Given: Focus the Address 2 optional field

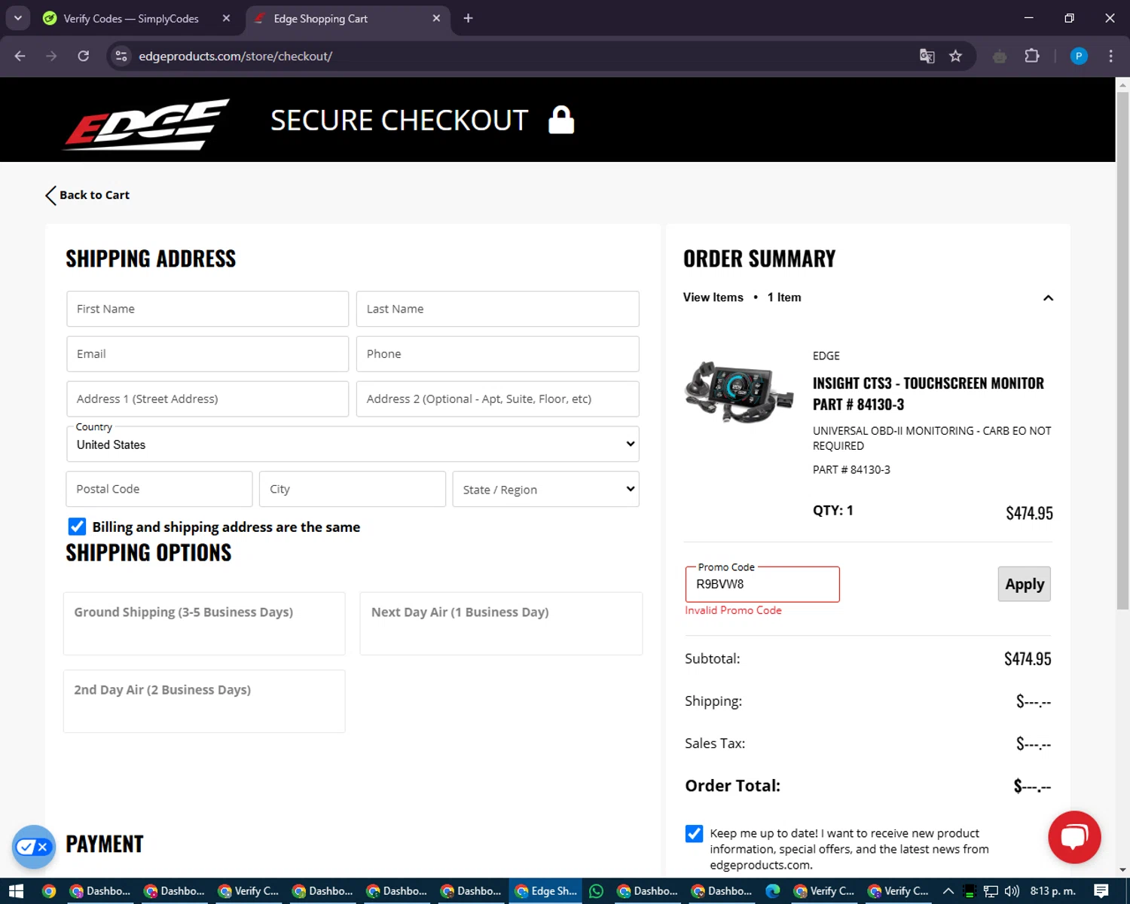Looking at the screenshot, I should (497, 399).
